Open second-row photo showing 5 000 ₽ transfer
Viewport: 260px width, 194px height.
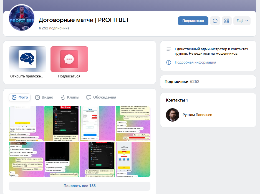coord(133,159)
